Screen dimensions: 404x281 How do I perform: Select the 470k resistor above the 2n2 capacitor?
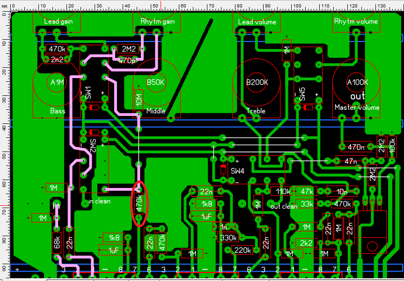click(57, 49)
